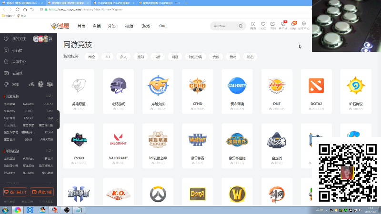Click the magnifier search icon
Image resolution: width=381 pixels, height=214 pixels.
(241, 26)
